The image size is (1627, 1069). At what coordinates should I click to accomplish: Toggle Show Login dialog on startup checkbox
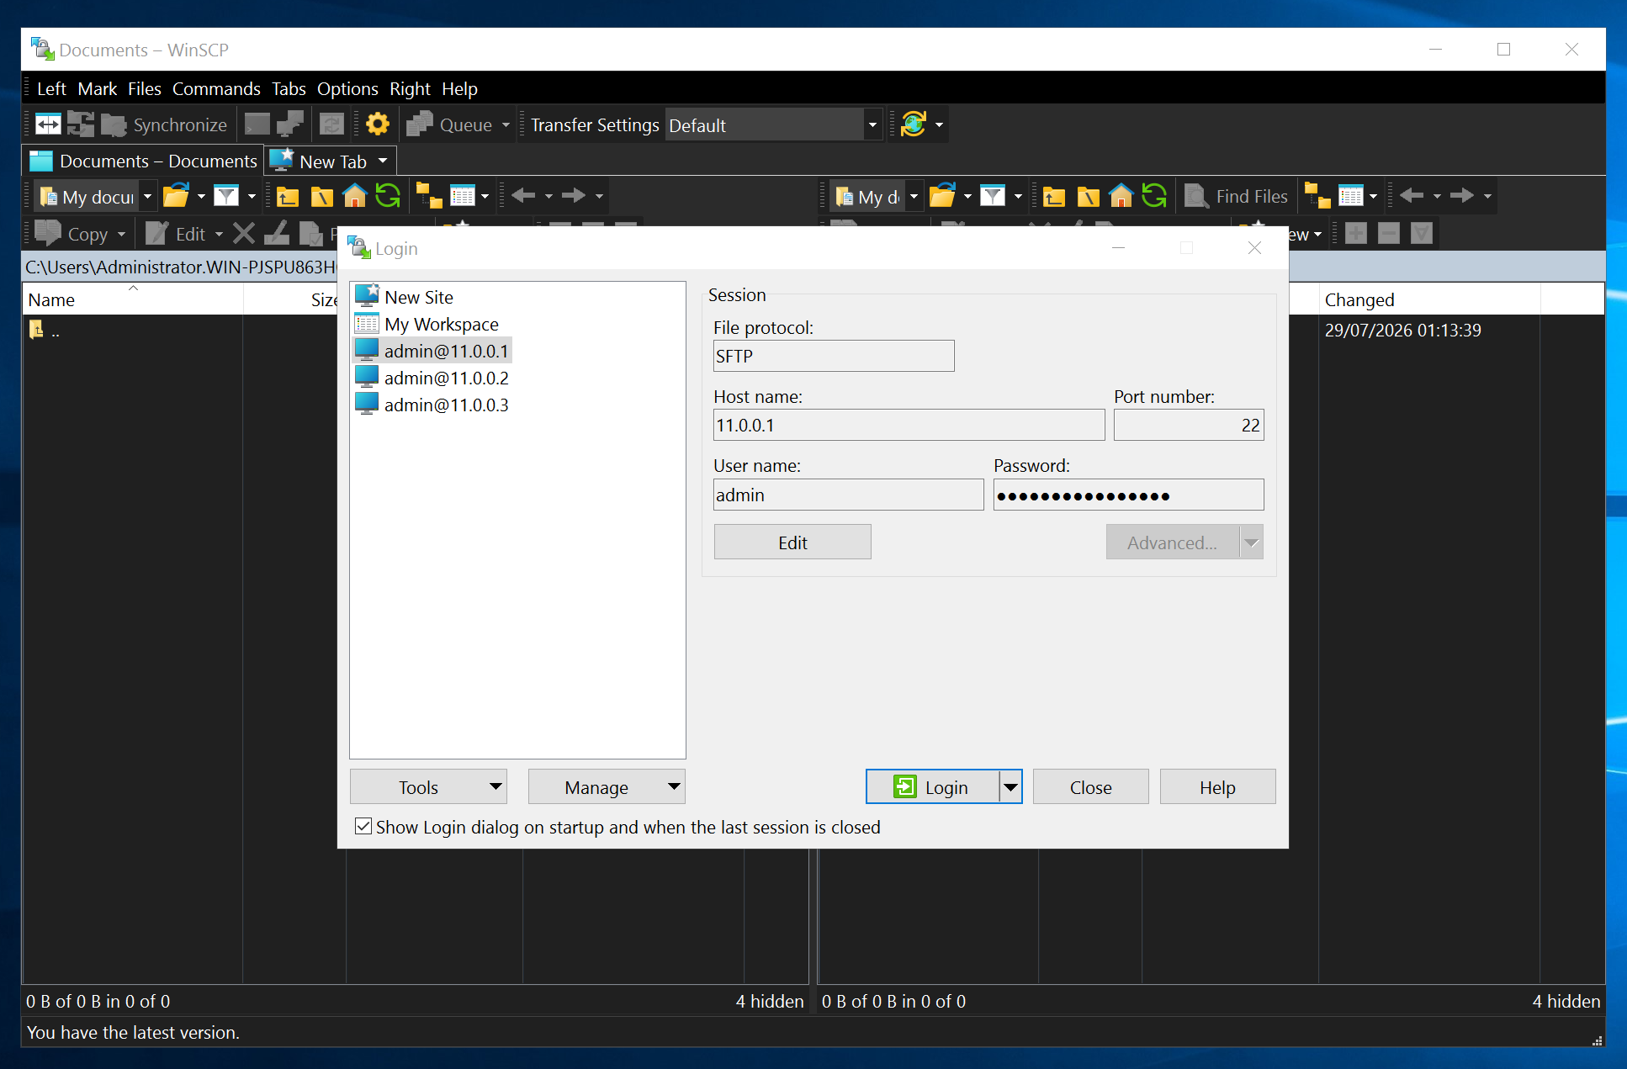click(x=363, y=826)
